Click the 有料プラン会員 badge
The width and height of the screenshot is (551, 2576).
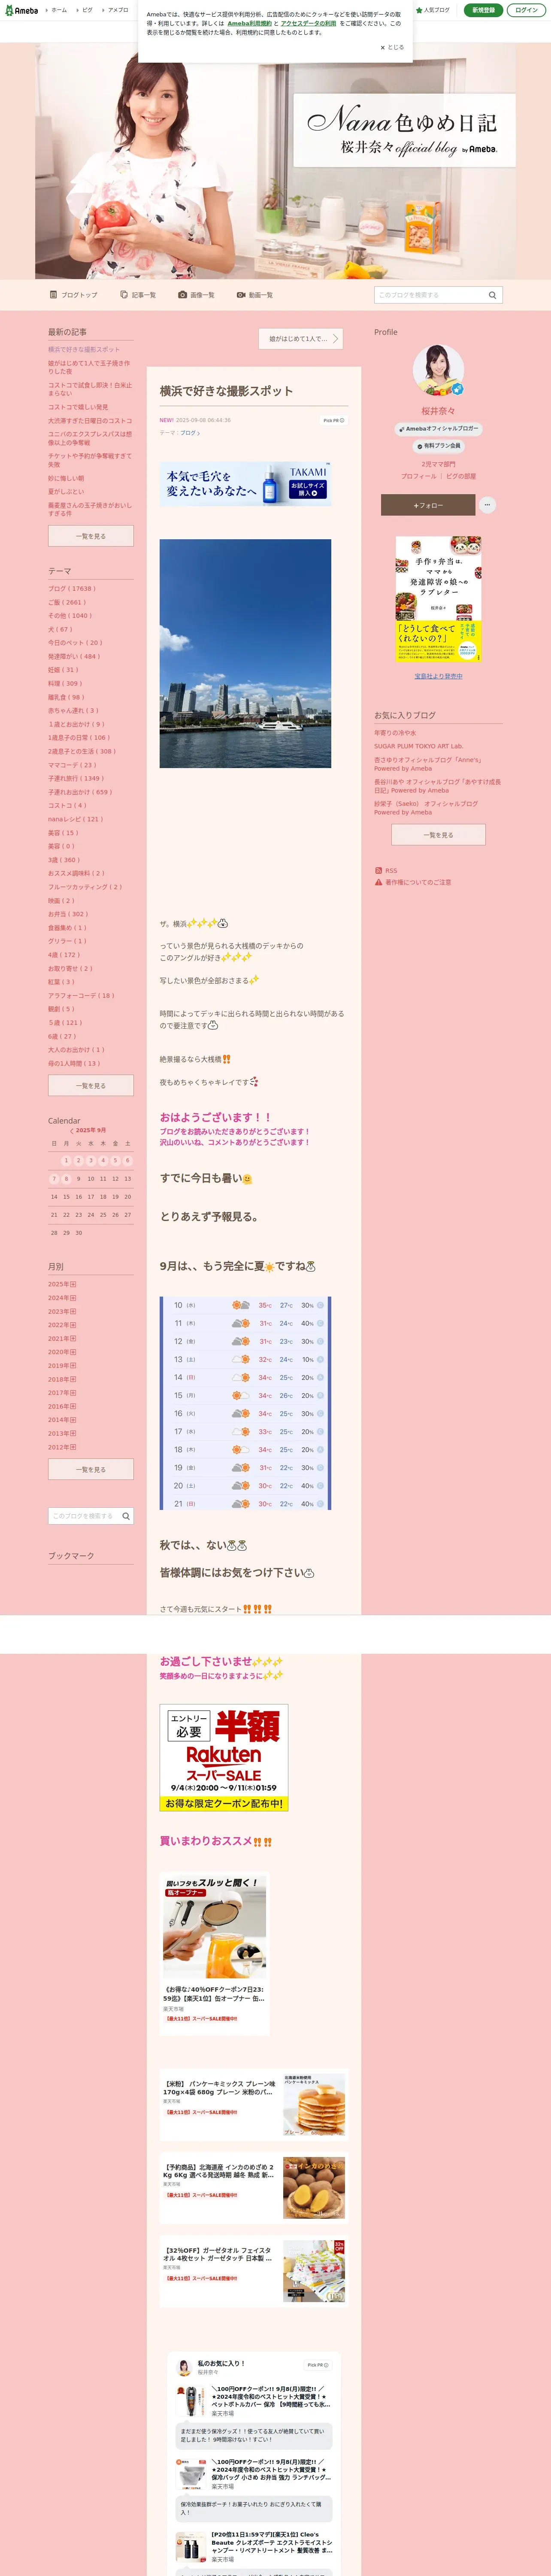point(438,446)
